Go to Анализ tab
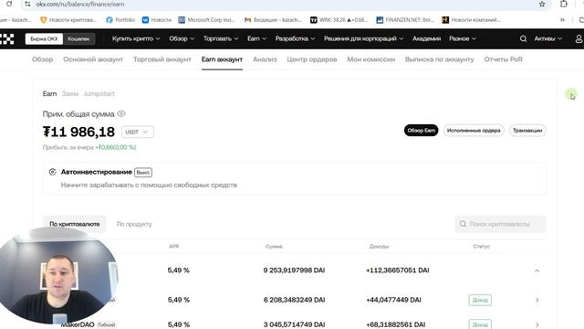 coord(265,59)
